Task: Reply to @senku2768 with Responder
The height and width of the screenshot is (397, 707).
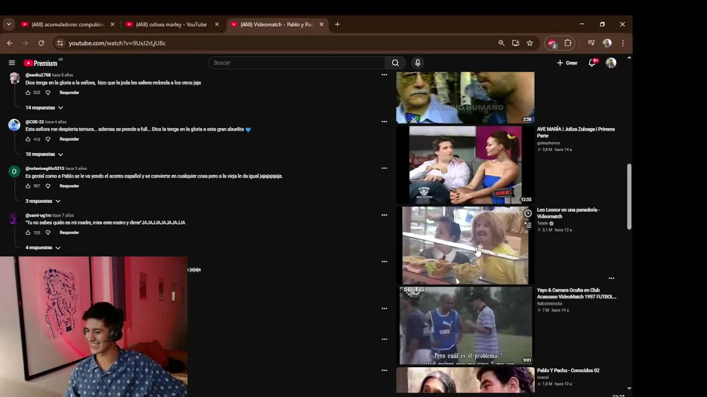Action: (69, 93)
